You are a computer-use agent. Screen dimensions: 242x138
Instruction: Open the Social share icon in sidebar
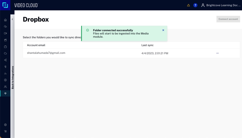pyautogui.click(x=5, y=60)
